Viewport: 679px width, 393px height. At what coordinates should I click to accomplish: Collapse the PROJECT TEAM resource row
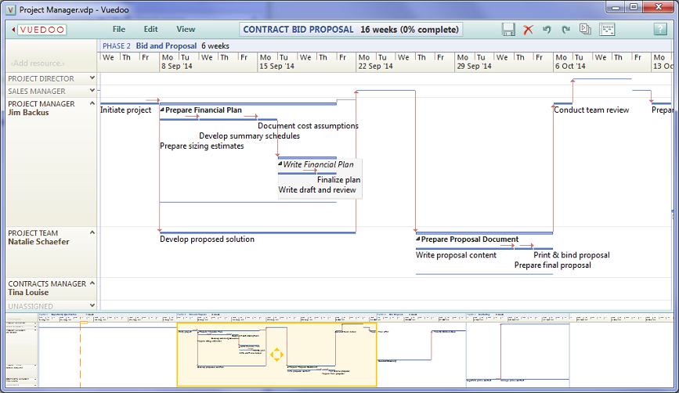92,233
